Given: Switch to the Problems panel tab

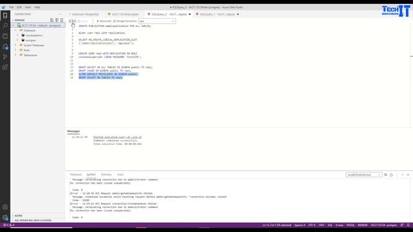Looking at the screenshot, I should [x=76, y=175].
